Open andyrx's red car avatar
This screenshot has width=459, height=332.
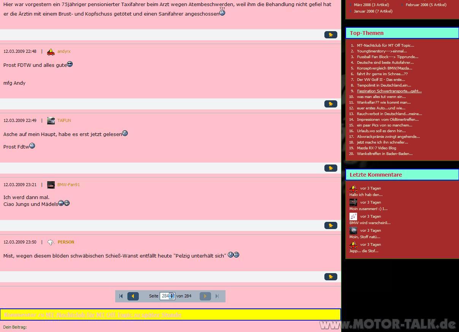[x=51, y=52]
